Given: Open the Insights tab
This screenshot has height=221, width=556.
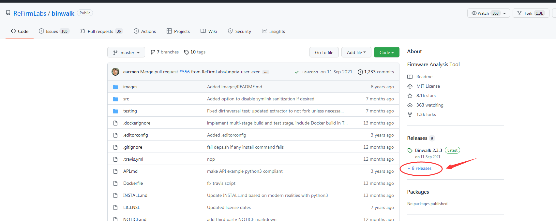Looking at the screenshot, I should click(273, 31).
